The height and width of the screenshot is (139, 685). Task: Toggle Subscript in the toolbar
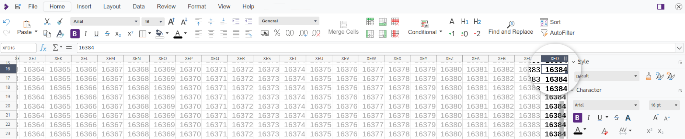(x=118, y=34)
